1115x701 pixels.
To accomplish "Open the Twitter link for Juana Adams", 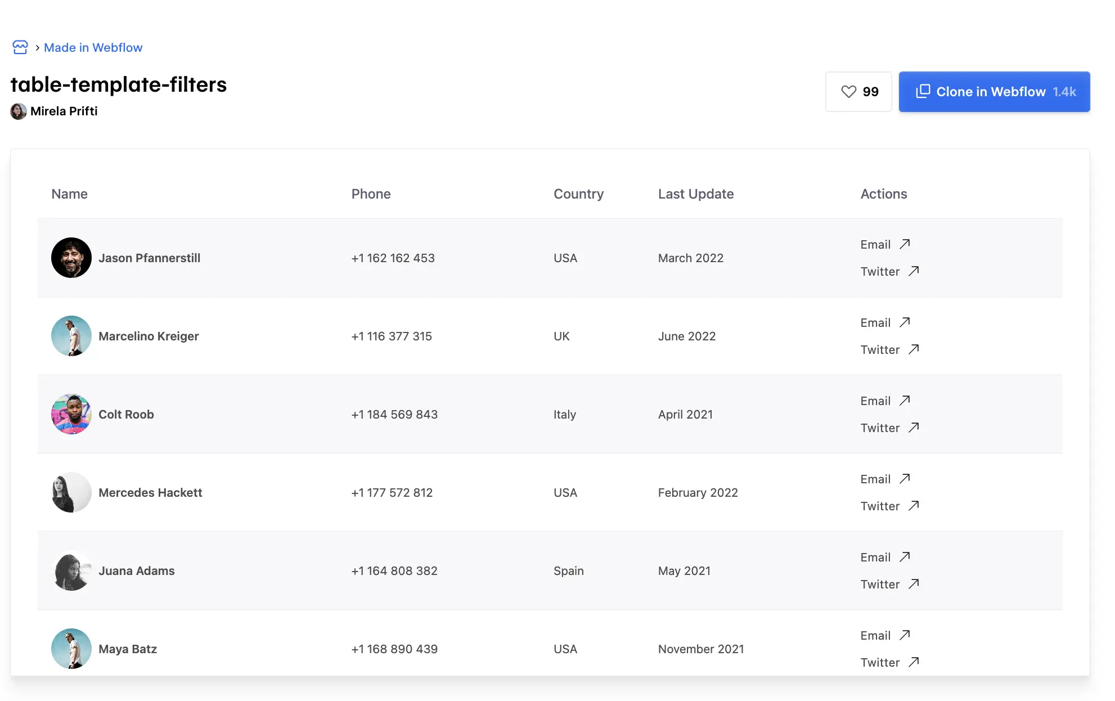I will pyautogui.click(x=880, y=584).
